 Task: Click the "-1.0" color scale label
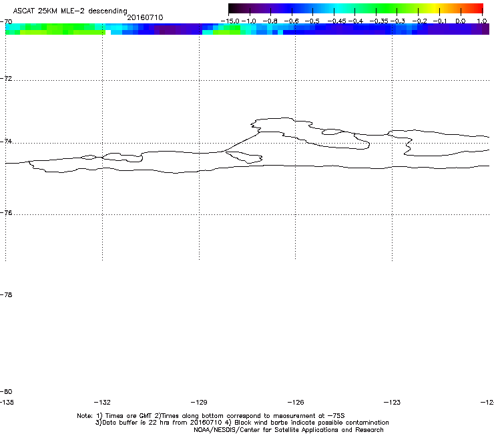point(248,21)
